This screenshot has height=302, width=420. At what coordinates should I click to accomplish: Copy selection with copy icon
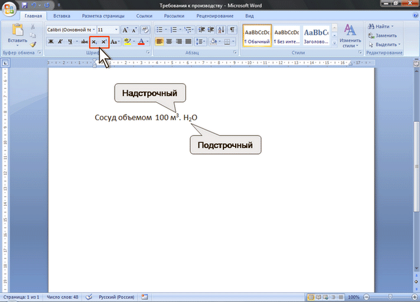pos(32,35)
